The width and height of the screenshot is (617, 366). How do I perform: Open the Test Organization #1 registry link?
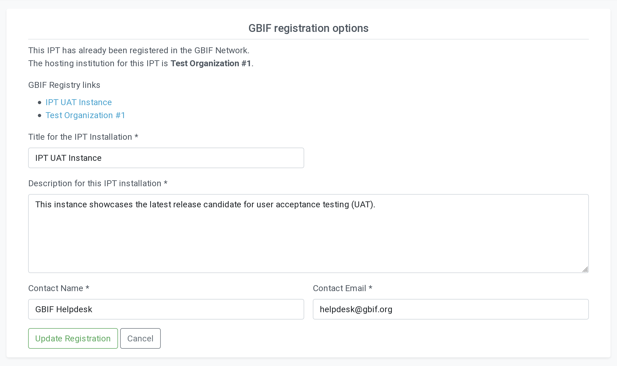[85, 115]
